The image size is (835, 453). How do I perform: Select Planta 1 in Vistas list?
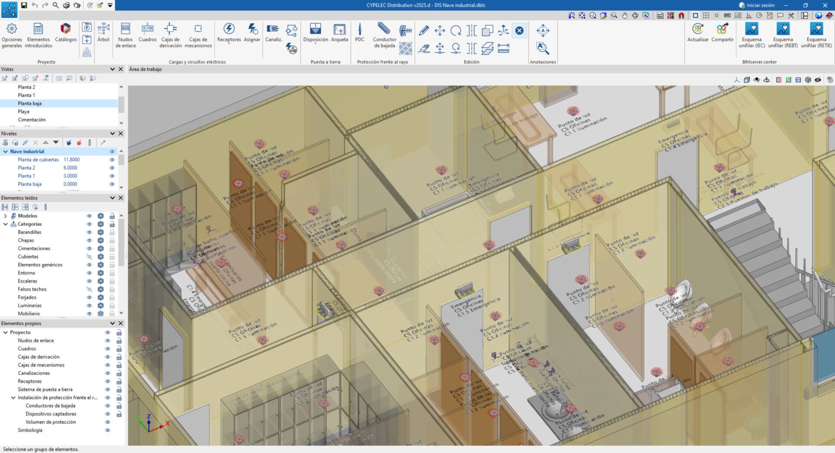coord(26,95)
